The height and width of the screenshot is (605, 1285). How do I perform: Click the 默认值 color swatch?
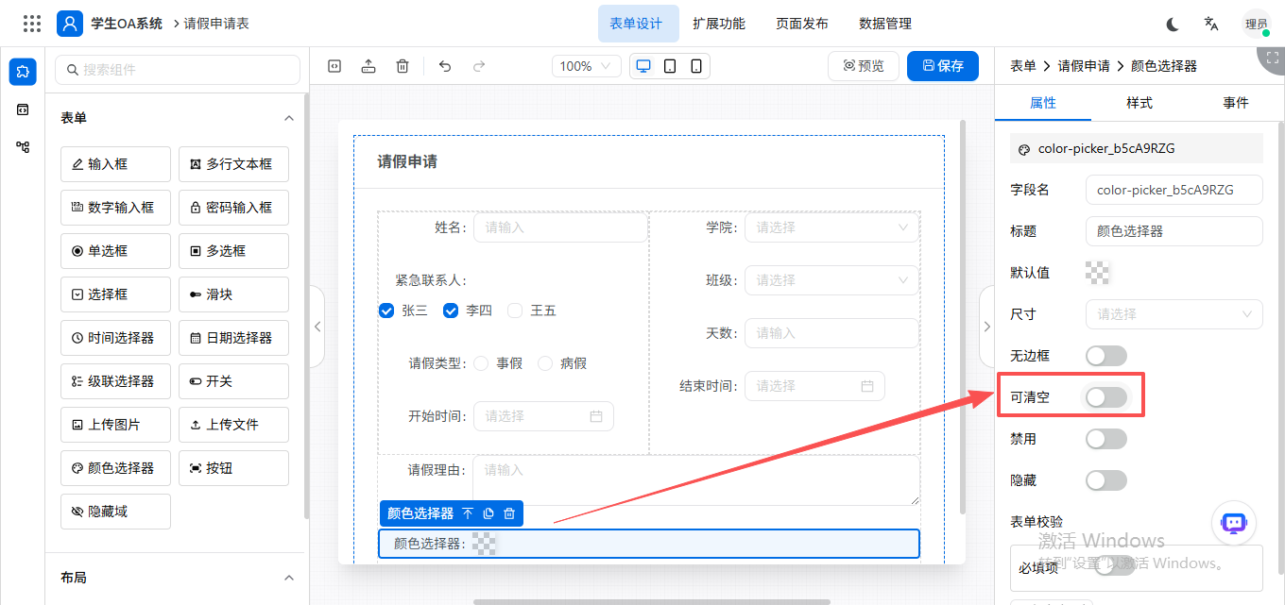(1098, 273)
